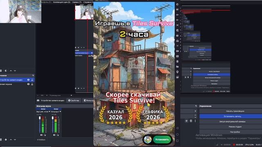Open the Профиль menu

pyautogui.click(x=46, y=2)
